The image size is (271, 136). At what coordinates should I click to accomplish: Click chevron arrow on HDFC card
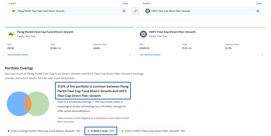coord(263,55)
